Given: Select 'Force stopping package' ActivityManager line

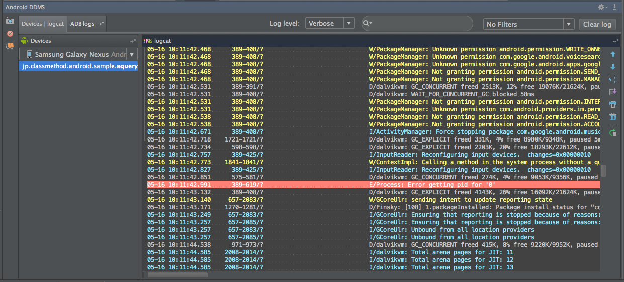Looking at the screenshot, I should 374,132.
